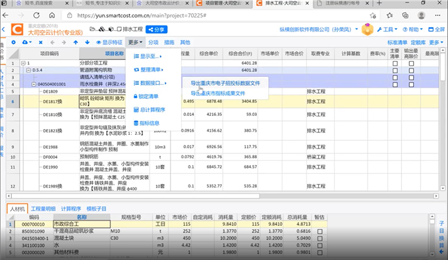Switch to 项目管理-大司空云 browser tab

coord(223,3)
